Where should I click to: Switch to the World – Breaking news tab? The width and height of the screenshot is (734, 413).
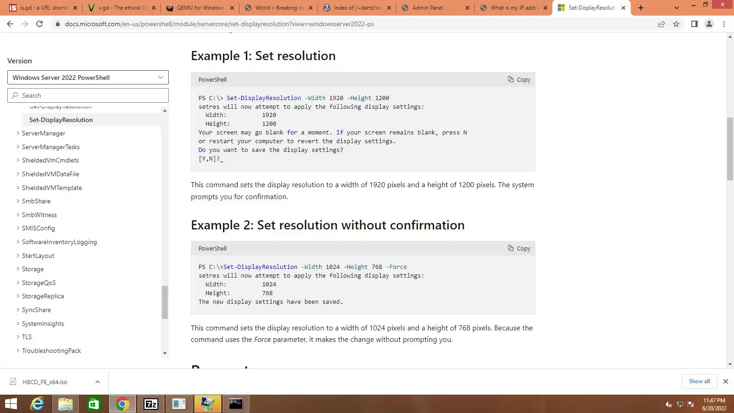279,8
